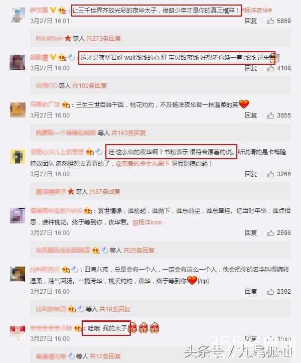Show 共25条回复 replies
Image resolution: width=301 pixels, height=363 pixels.
pos(138,251)
